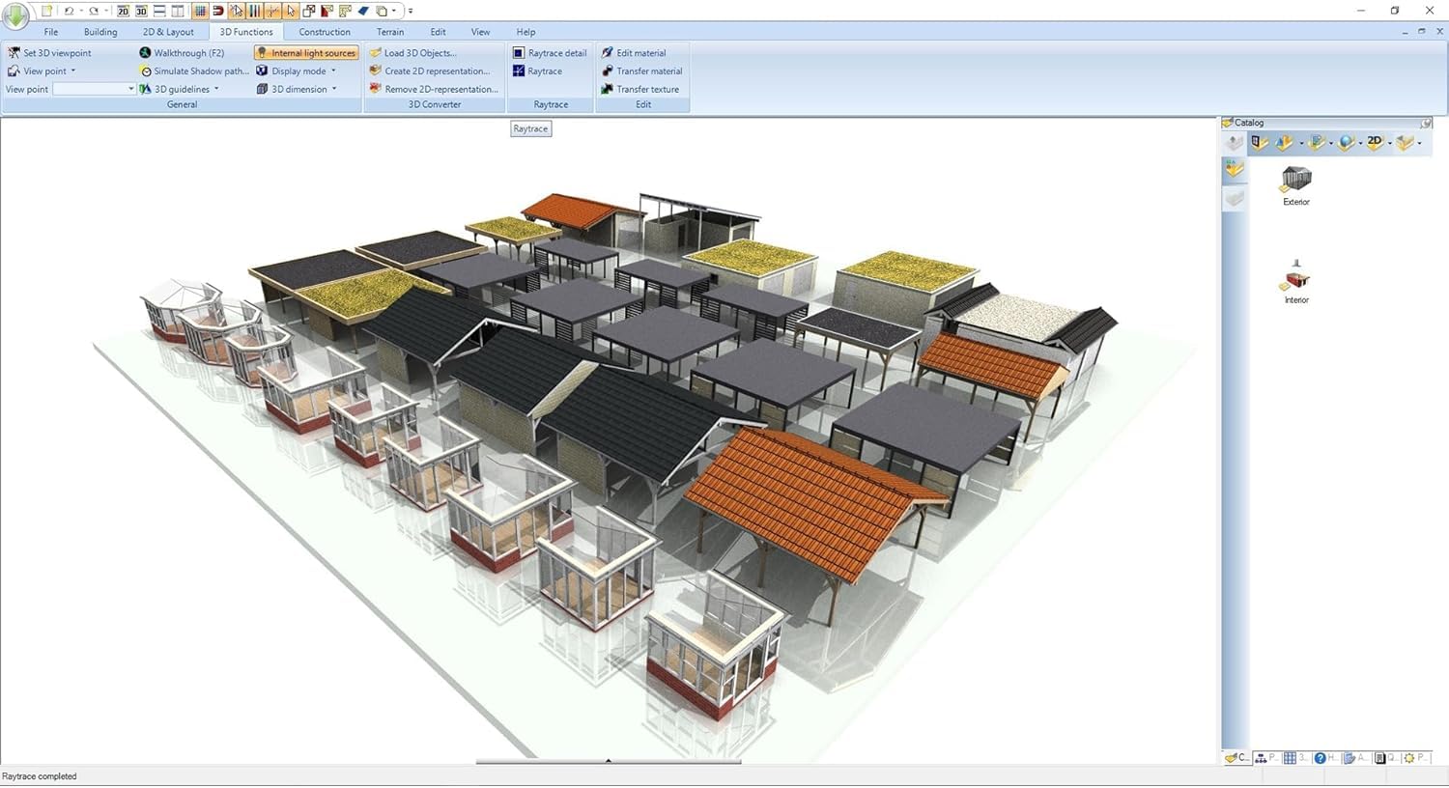
Task: Open the View point combo box
Action: [x=131, y=89]
